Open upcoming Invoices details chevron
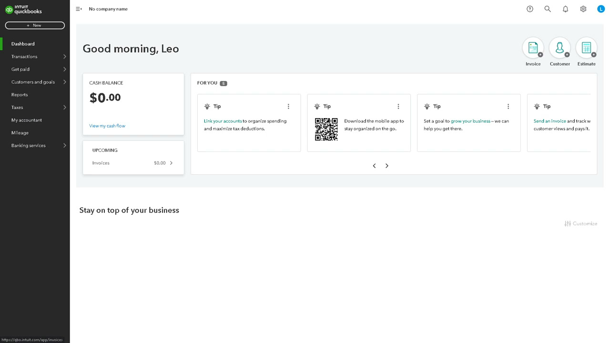The height and width of the screenshot is (343, 610). tap(171, 163)
